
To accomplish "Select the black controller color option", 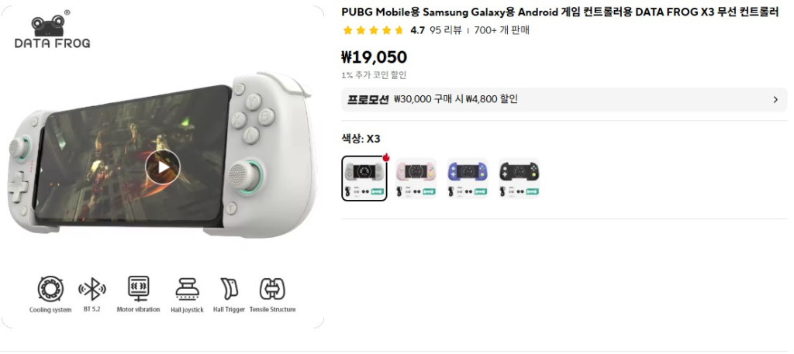I will pyautogui.click(x=519, y=178).
